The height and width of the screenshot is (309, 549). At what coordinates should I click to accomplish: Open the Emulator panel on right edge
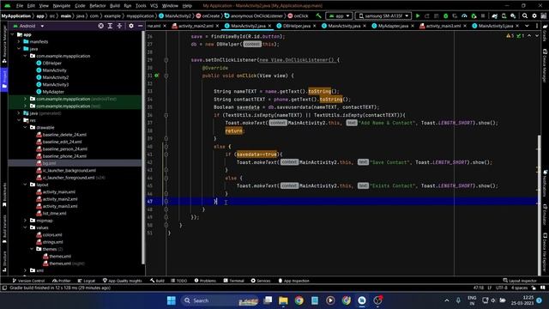click(x=545, y=215)
